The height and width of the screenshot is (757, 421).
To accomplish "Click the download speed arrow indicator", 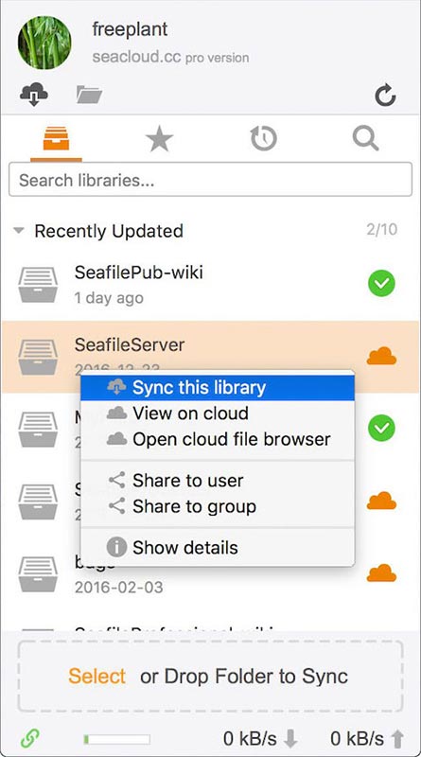I will pyautogui.click(x=290, y=739).
